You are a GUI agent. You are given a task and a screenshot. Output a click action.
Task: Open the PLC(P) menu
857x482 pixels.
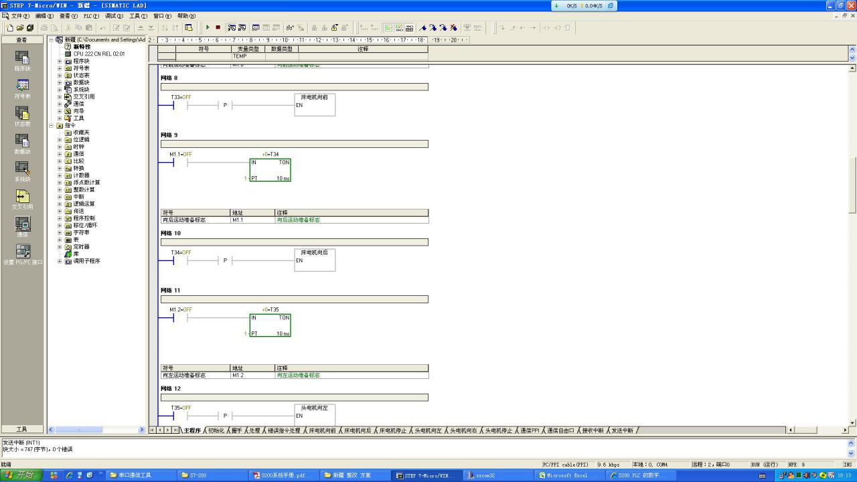(91, 15)
